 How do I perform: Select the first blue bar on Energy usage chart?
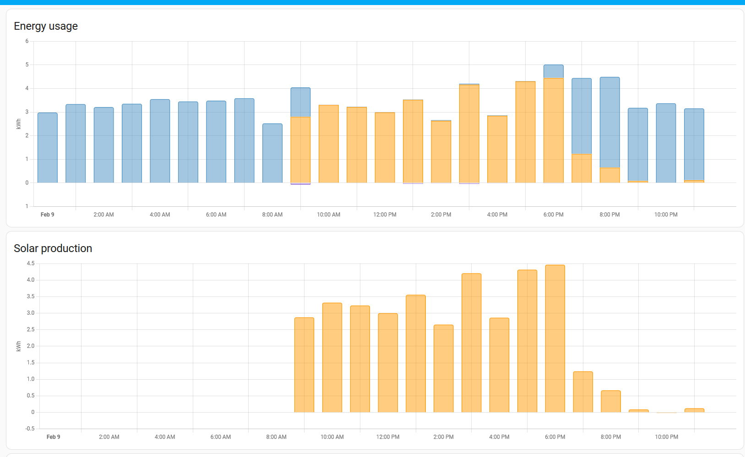point(47,146)
